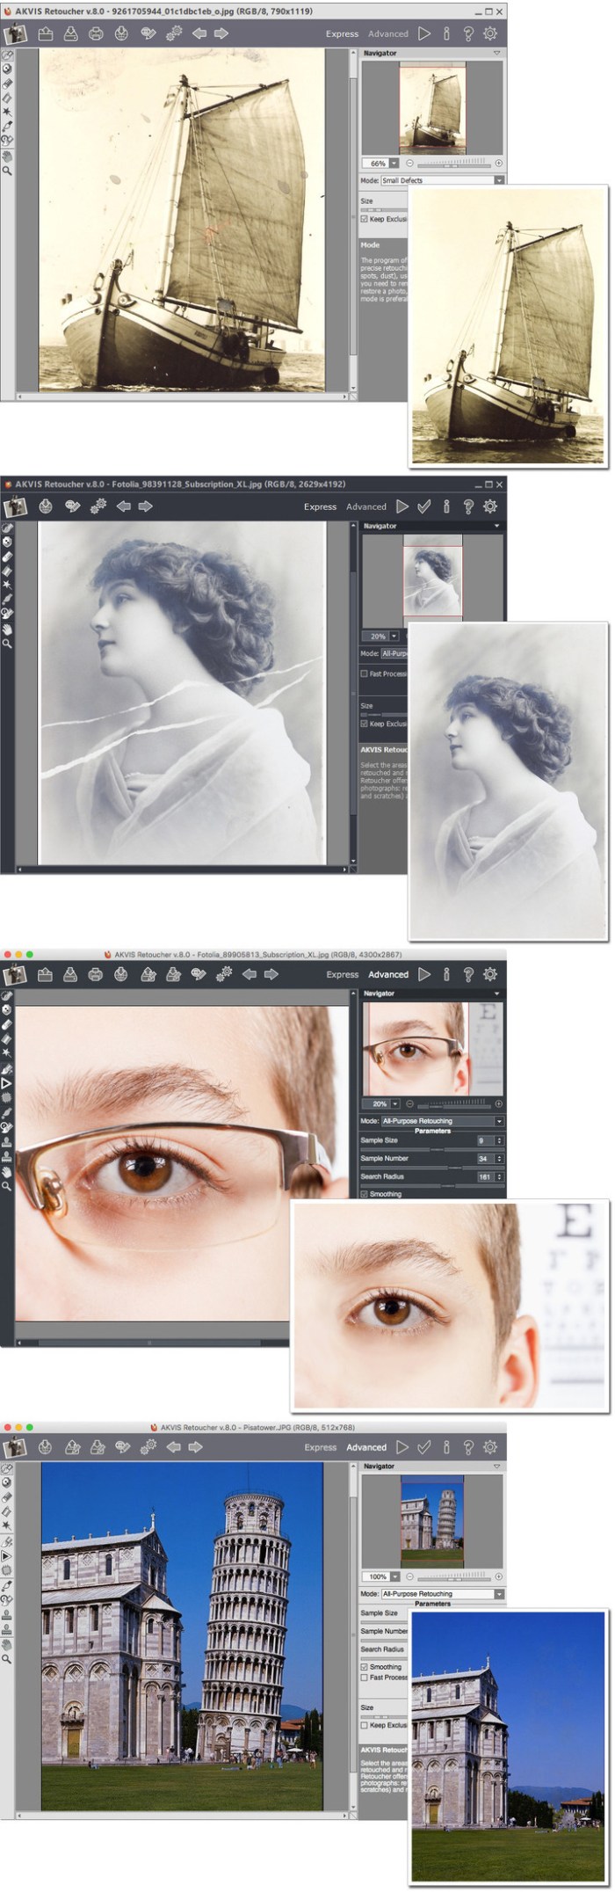
Task: Click Sample Size stepper in eye photo window
Action: [499, 1140]
